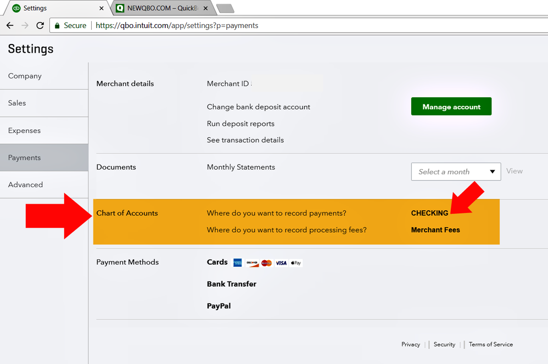Select the Mastercard payment icon
The width and height of the screenshot is (548, 364).
266,262
